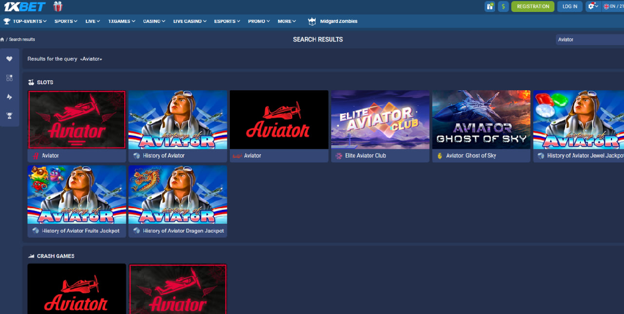The image size is (624, 314).
Task: Open favorites heart icon in sidebar
Action: coord(9,59)
